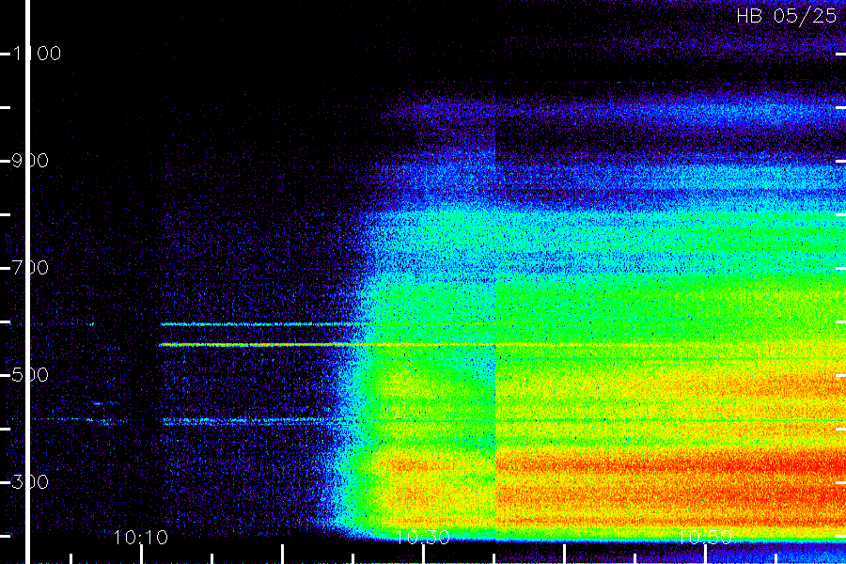Viewport: 846px width, 564px height.
Task: Click the 700 frequency axis label
Action: click(x=30, y=267)
